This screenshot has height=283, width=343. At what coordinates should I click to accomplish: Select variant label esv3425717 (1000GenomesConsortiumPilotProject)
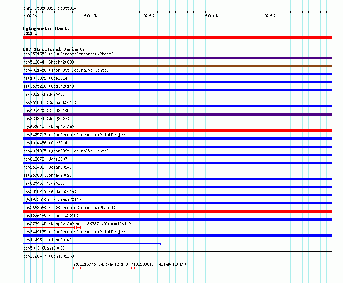coord(76,135)
